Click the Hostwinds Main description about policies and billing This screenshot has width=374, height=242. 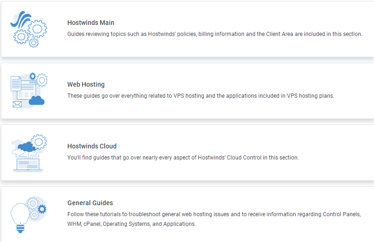[x=214, y=34]
